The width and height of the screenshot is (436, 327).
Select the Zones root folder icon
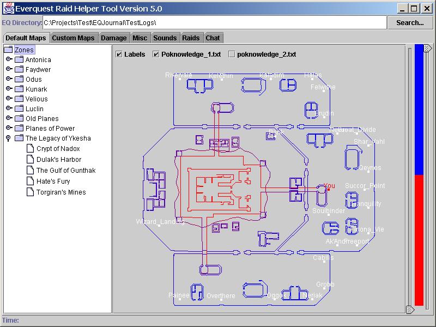point(8,50)
